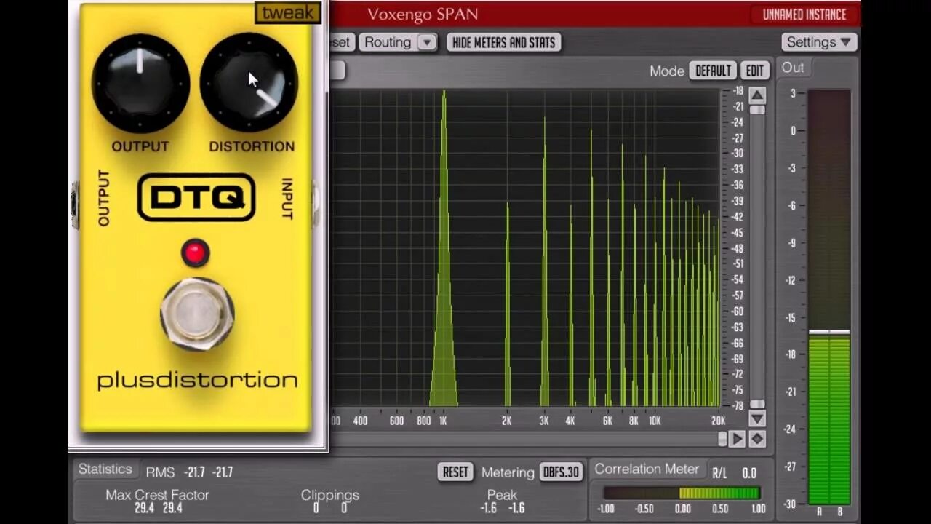This screenshot has height=524, width=931.
Task: Click the R/L 0.0 correlation readout
Action: click(x=734, y=473)
